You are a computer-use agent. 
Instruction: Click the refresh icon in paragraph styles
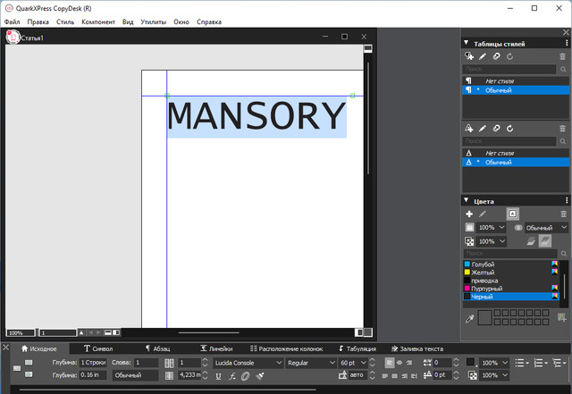(x=509, y=56)
